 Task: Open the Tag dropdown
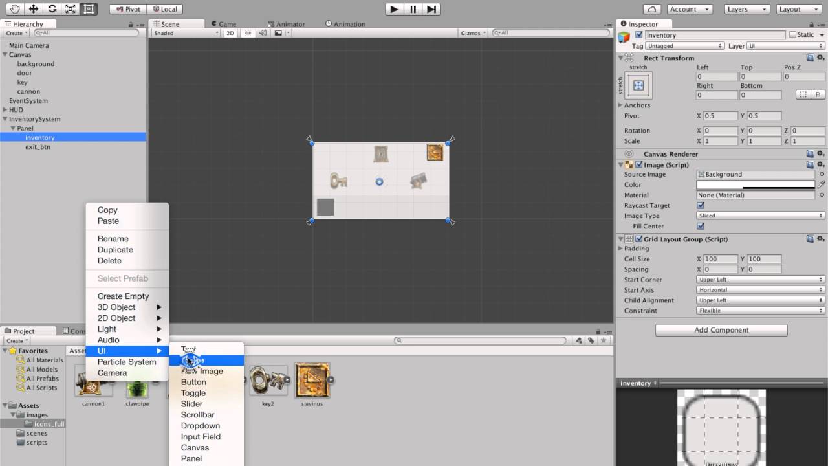(x=684, y=46)
